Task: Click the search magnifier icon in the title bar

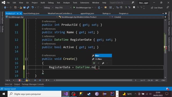Action: pyautogui.click(x=133, y=2)
